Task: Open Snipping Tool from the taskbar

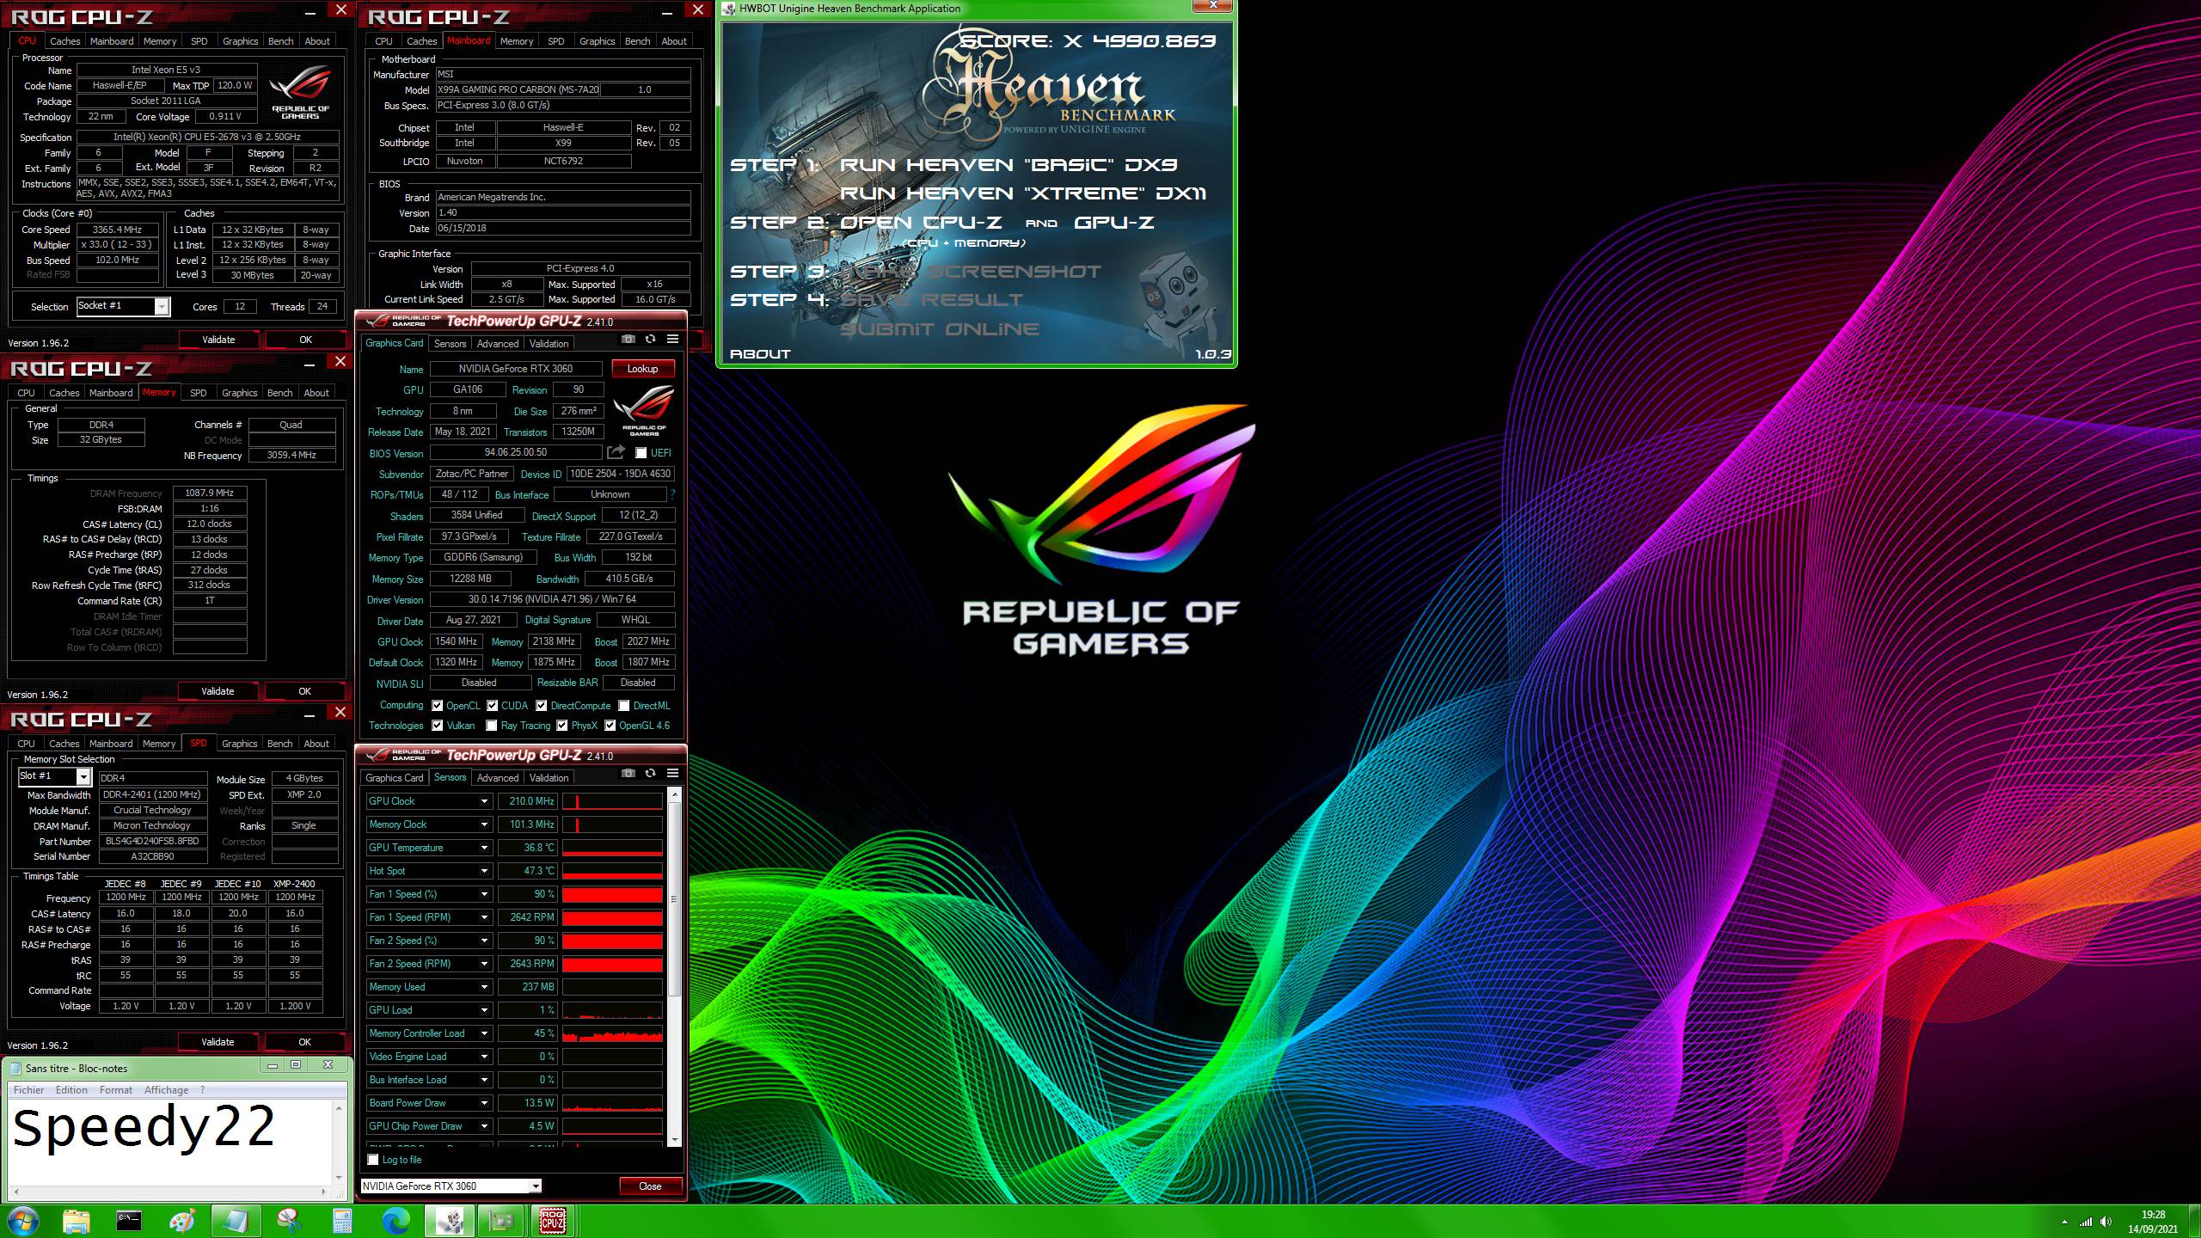Action: click(289, 1221)
